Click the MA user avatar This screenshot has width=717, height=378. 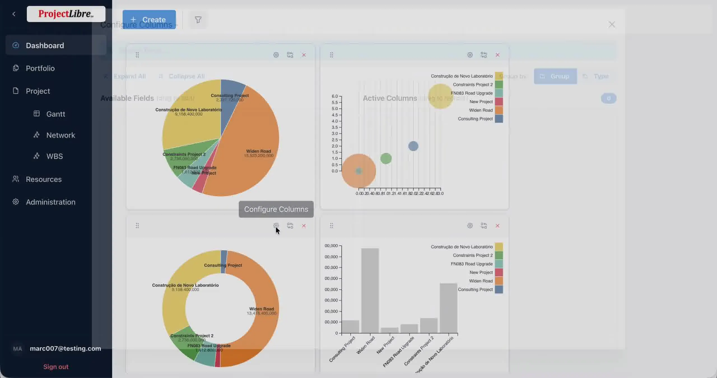pyautogui.click(x=17, y=349)
